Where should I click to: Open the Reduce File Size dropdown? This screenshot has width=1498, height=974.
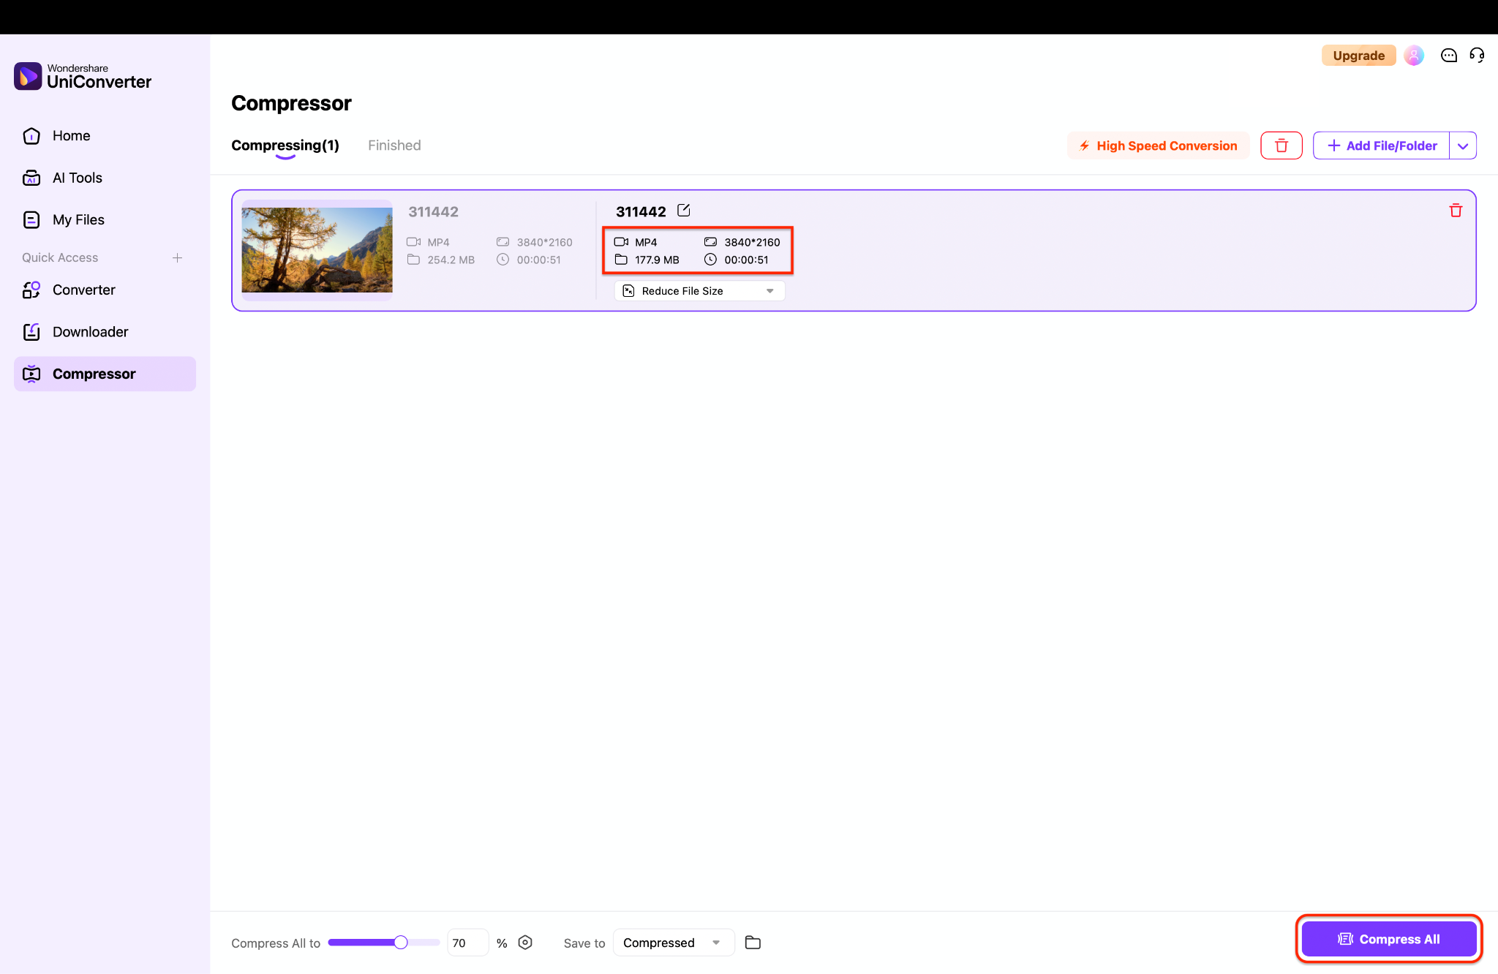pos(699,290)
